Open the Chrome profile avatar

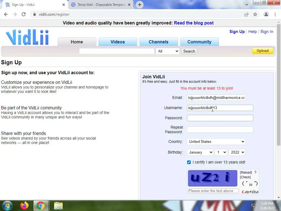266,14
